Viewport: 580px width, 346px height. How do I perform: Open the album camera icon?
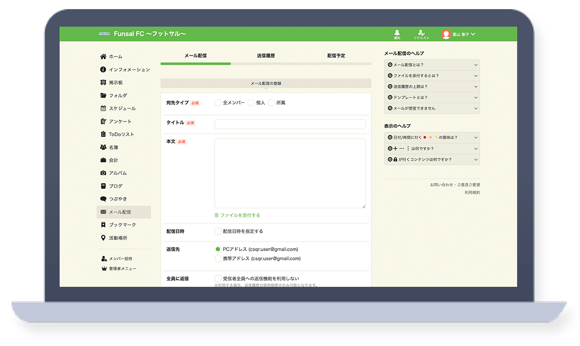click(103, 173)
